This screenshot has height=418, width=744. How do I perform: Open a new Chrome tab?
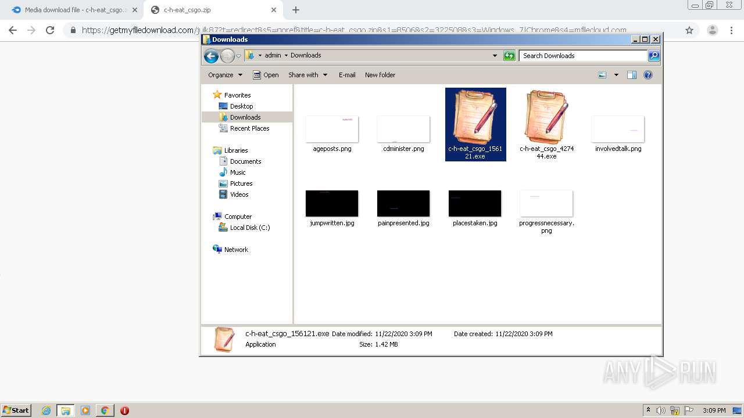pos(296,10)
